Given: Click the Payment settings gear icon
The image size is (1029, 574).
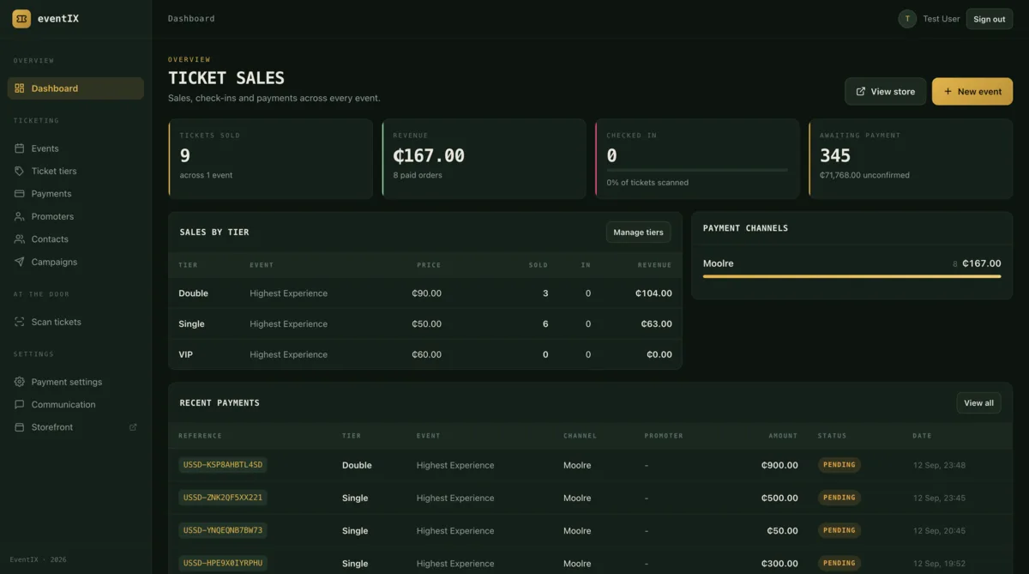Looking at the screenshot, I should point(20,382).
